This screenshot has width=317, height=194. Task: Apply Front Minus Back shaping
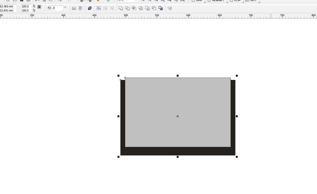147,8
